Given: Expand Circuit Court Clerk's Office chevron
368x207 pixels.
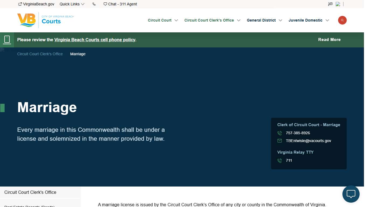Looking at the screenshot, I should click(x=239, y=20).
